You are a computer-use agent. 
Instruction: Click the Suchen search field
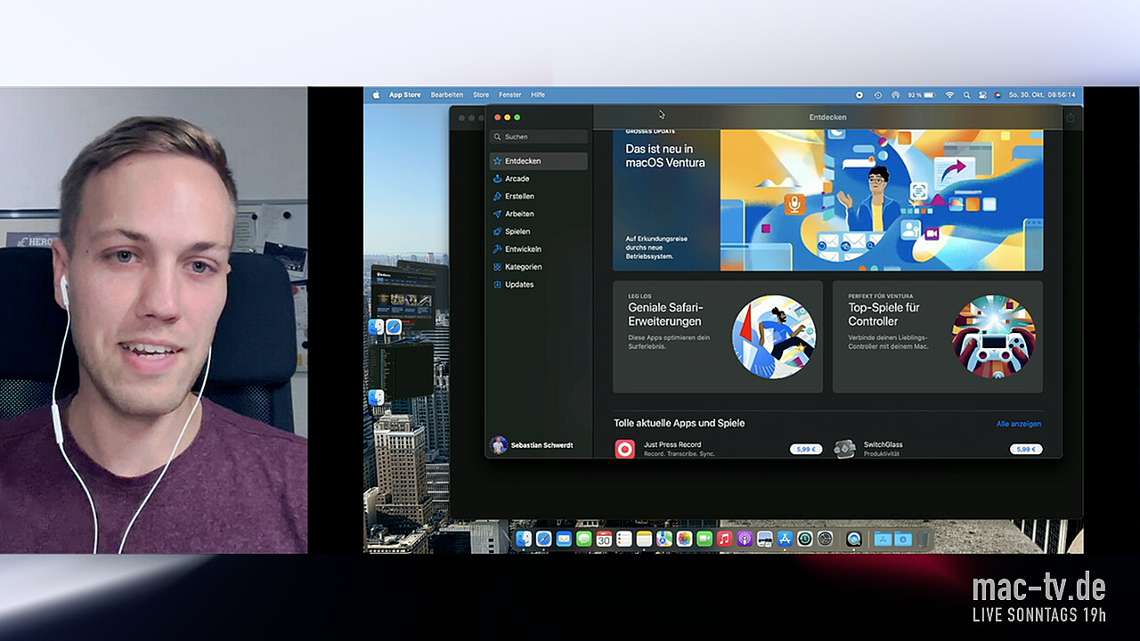click(538, 137)
